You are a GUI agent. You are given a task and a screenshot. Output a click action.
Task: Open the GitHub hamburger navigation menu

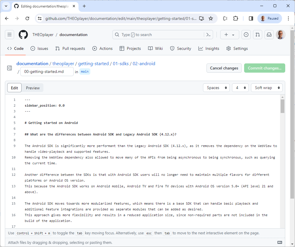click(9, 35)
